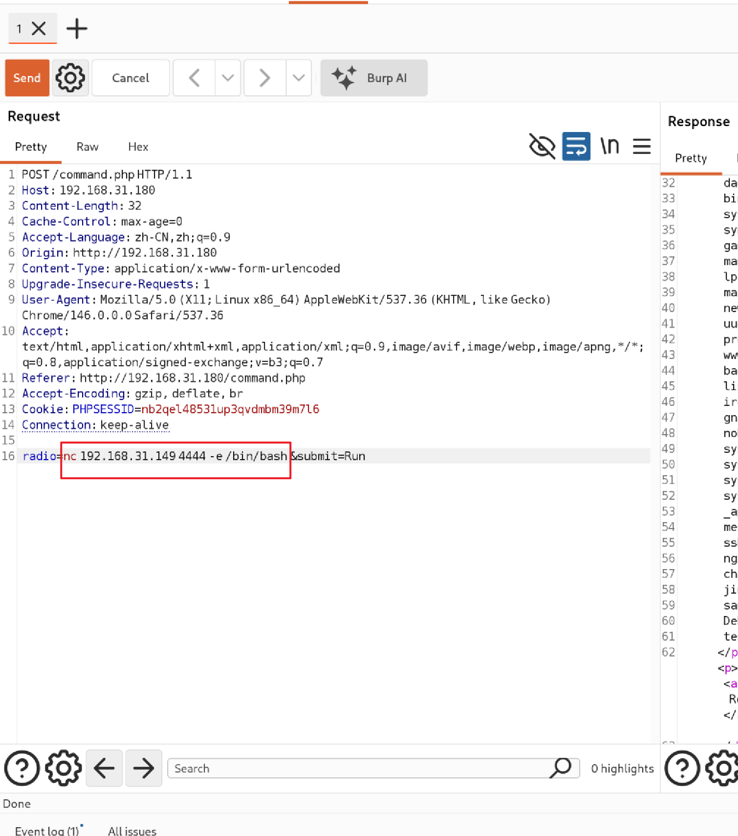Viewport: 738px width, 836px height.
Task: Select Response Pretty tab
Action: (691, 158)
